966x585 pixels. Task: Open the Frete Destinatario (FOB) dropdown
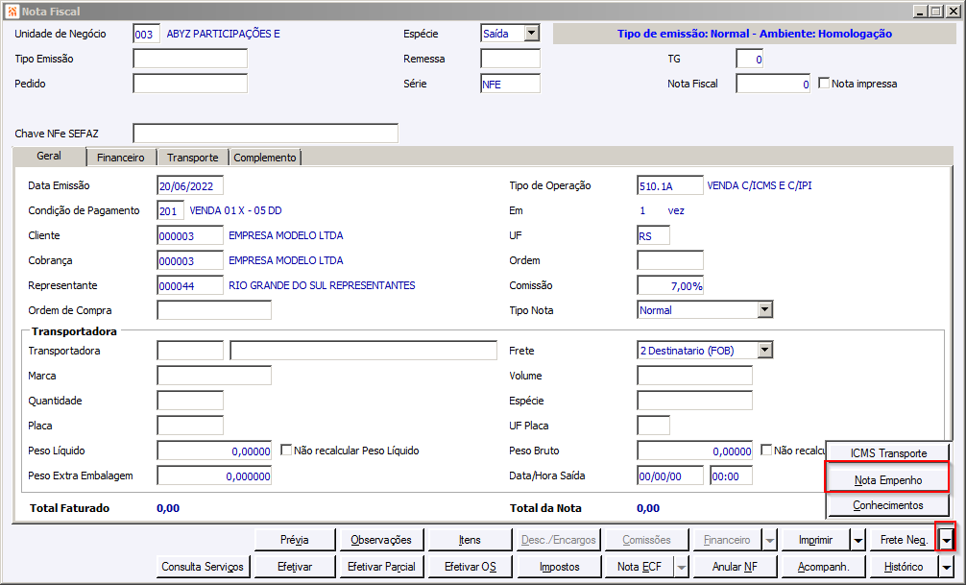pyautogui.click(x=765, y=351)
